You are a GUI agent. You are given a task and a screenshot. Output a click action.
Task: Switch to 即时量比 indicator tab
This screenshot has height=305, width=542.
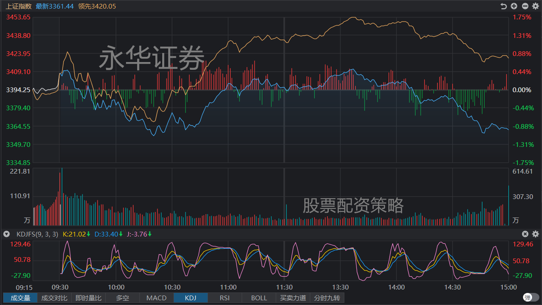pyautogui.click(x=88, y=298)
